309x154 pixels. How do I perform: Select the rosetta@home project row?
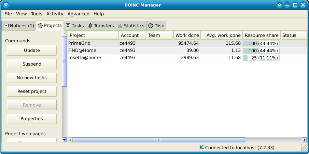click(187, 58)
